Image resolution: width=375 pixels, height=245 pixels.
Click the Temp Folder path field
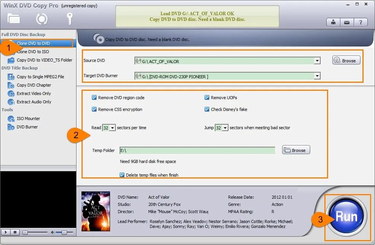tap(197, 150)
